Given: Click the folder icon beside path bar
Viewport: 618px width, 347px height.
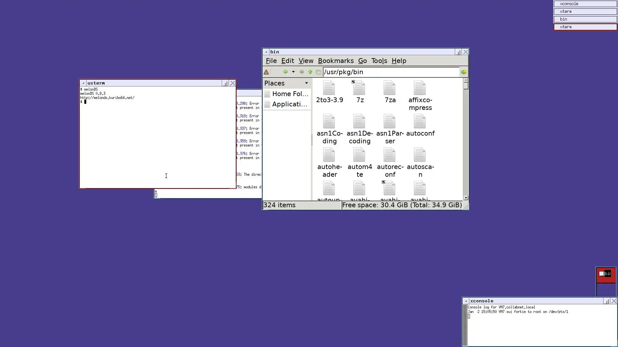Looking at the screenshot, I should [x=318, y=72].
